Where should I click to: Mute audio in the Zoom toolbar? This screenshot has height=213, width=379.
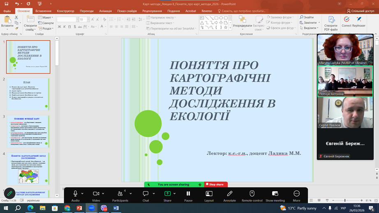(x=75, y=194)
